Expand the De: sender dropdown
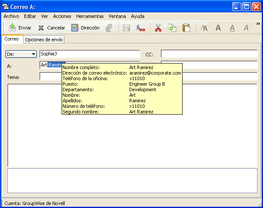Screen dimensions: 263x208 [x=33, y=54]
